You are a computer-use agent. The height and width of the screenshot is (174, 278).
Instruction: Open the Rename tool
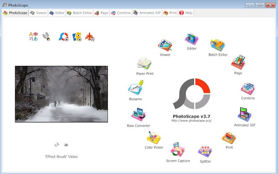click(x=136, y=88)
